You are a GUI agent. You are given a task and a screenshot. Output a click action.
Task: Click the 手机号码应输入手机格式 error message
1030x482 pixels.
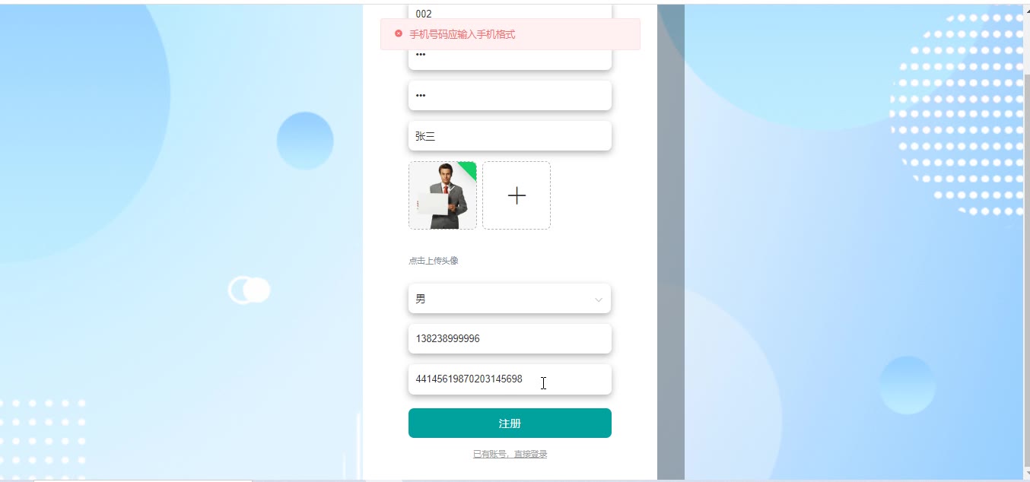463,34
